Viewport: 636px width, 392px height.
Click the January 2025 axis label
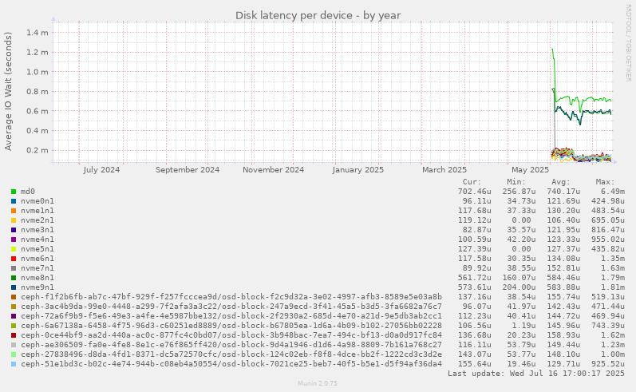click(358, 170)
